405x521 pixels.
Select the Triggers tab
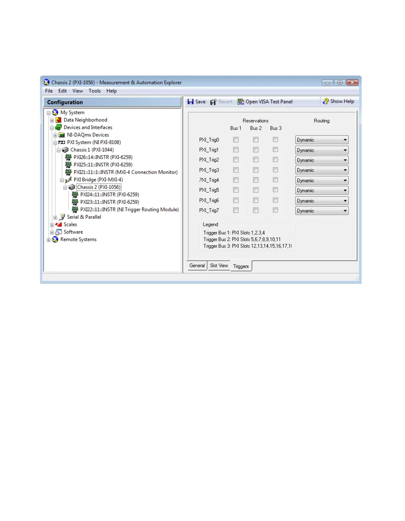[241, 266]
